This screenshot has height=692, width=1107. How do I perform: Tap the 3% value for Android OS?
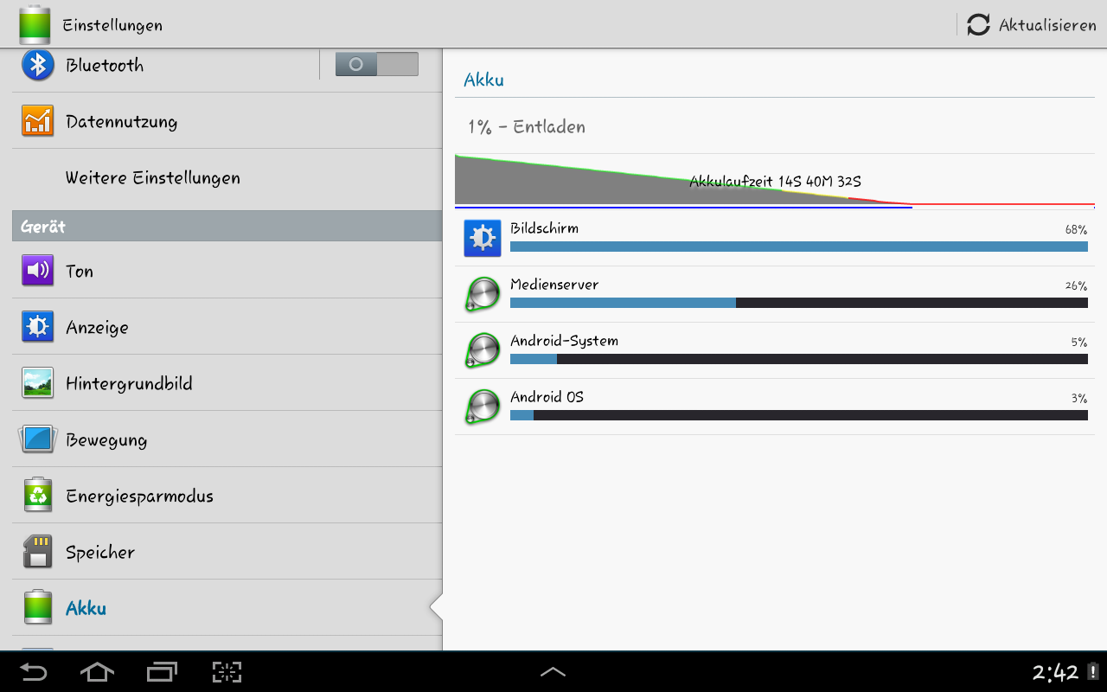coord(1078,399)
